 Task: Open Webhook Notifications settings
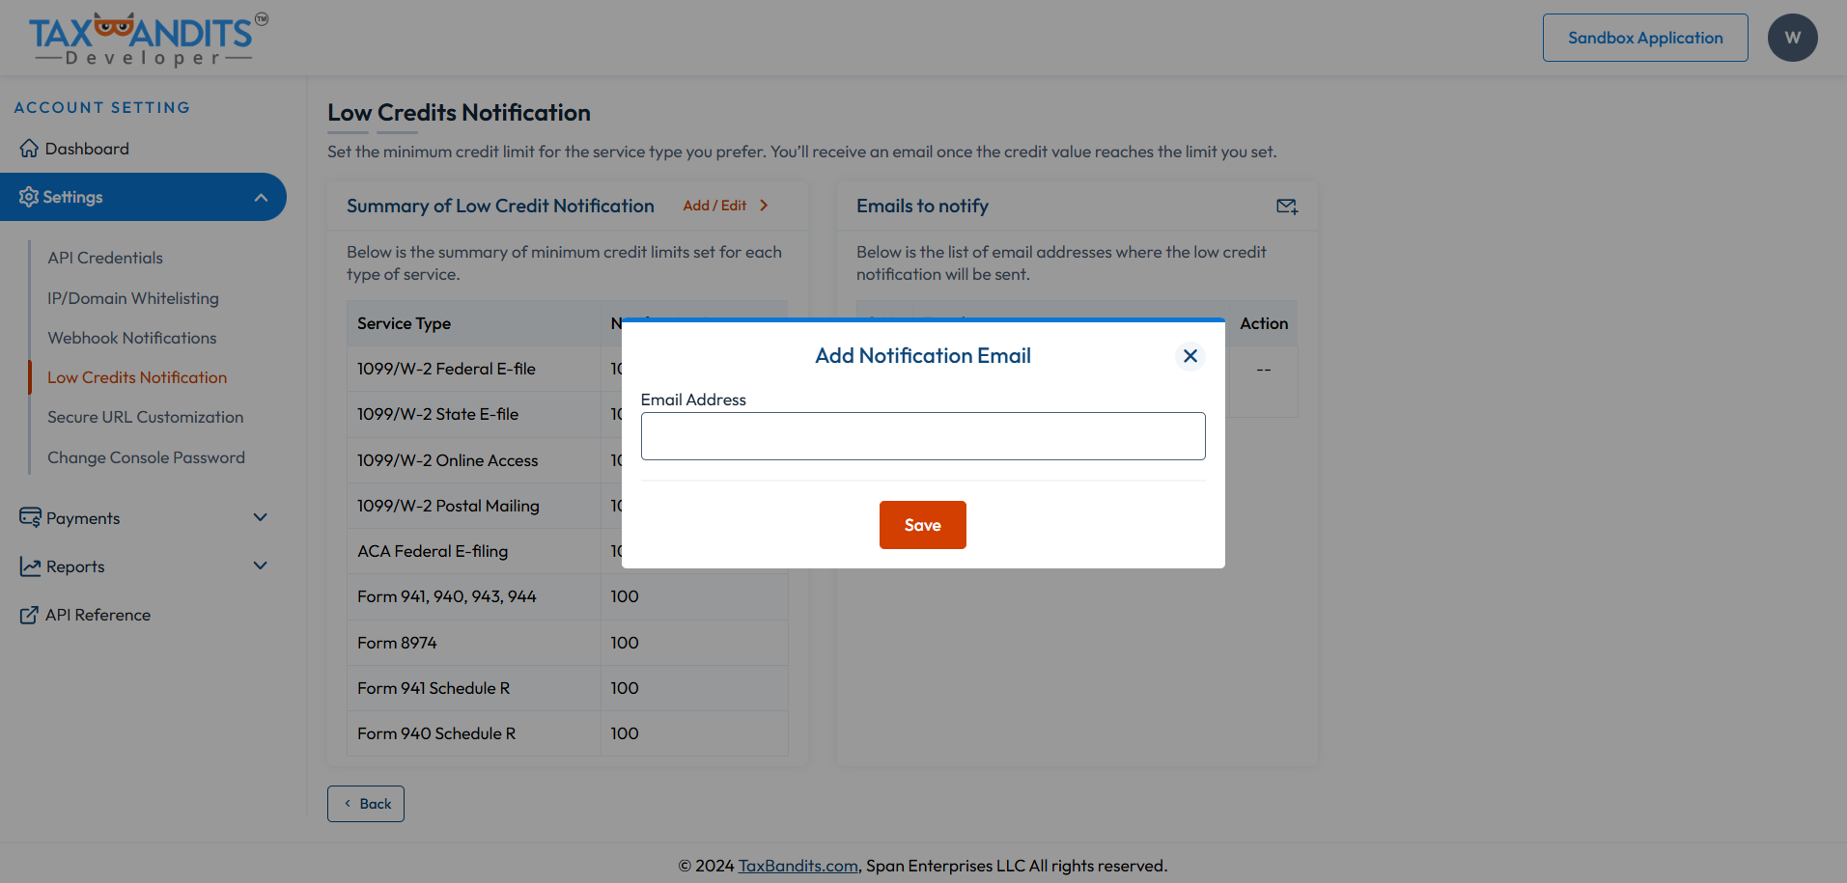(131, 338)
